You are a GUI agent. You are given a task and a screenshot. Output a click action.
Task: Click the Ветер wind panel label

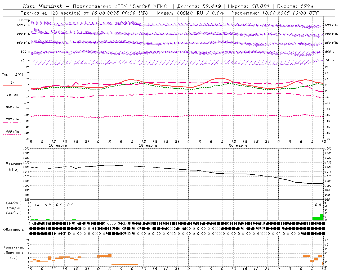click(x=24, y=20)
